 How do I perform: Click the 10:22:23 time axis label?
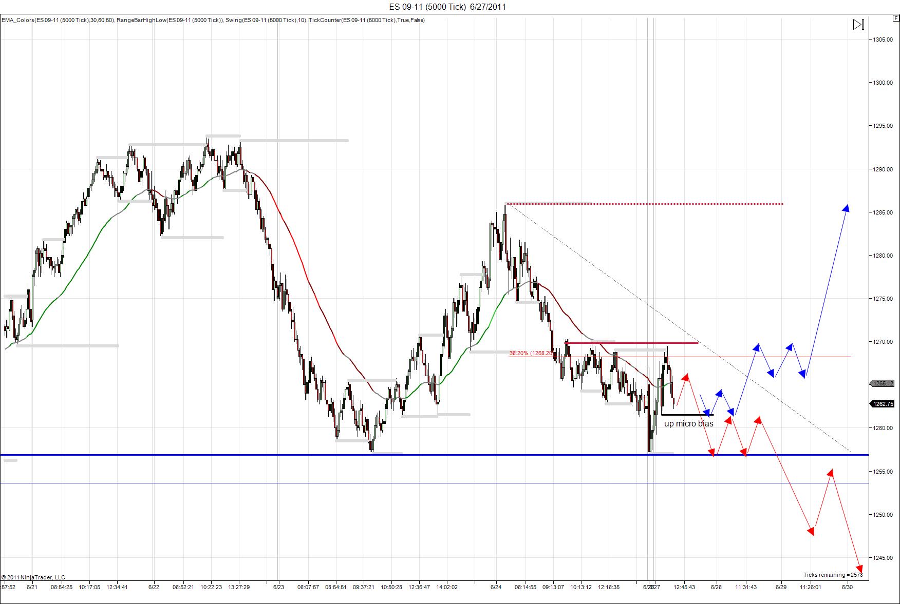pyautogui.click(x=211, y=587)
